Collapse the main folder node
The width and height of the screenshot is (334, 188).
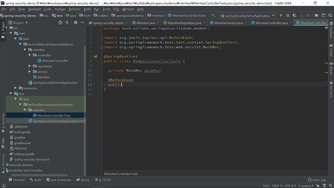pos(11,33)
